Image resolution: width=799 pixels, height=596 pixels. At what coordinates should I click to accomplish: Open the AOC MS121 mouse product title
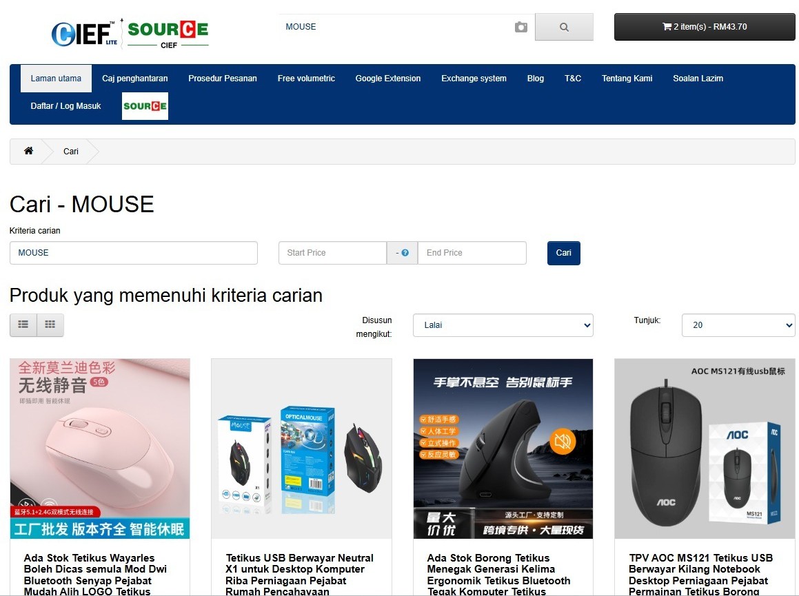700,575
